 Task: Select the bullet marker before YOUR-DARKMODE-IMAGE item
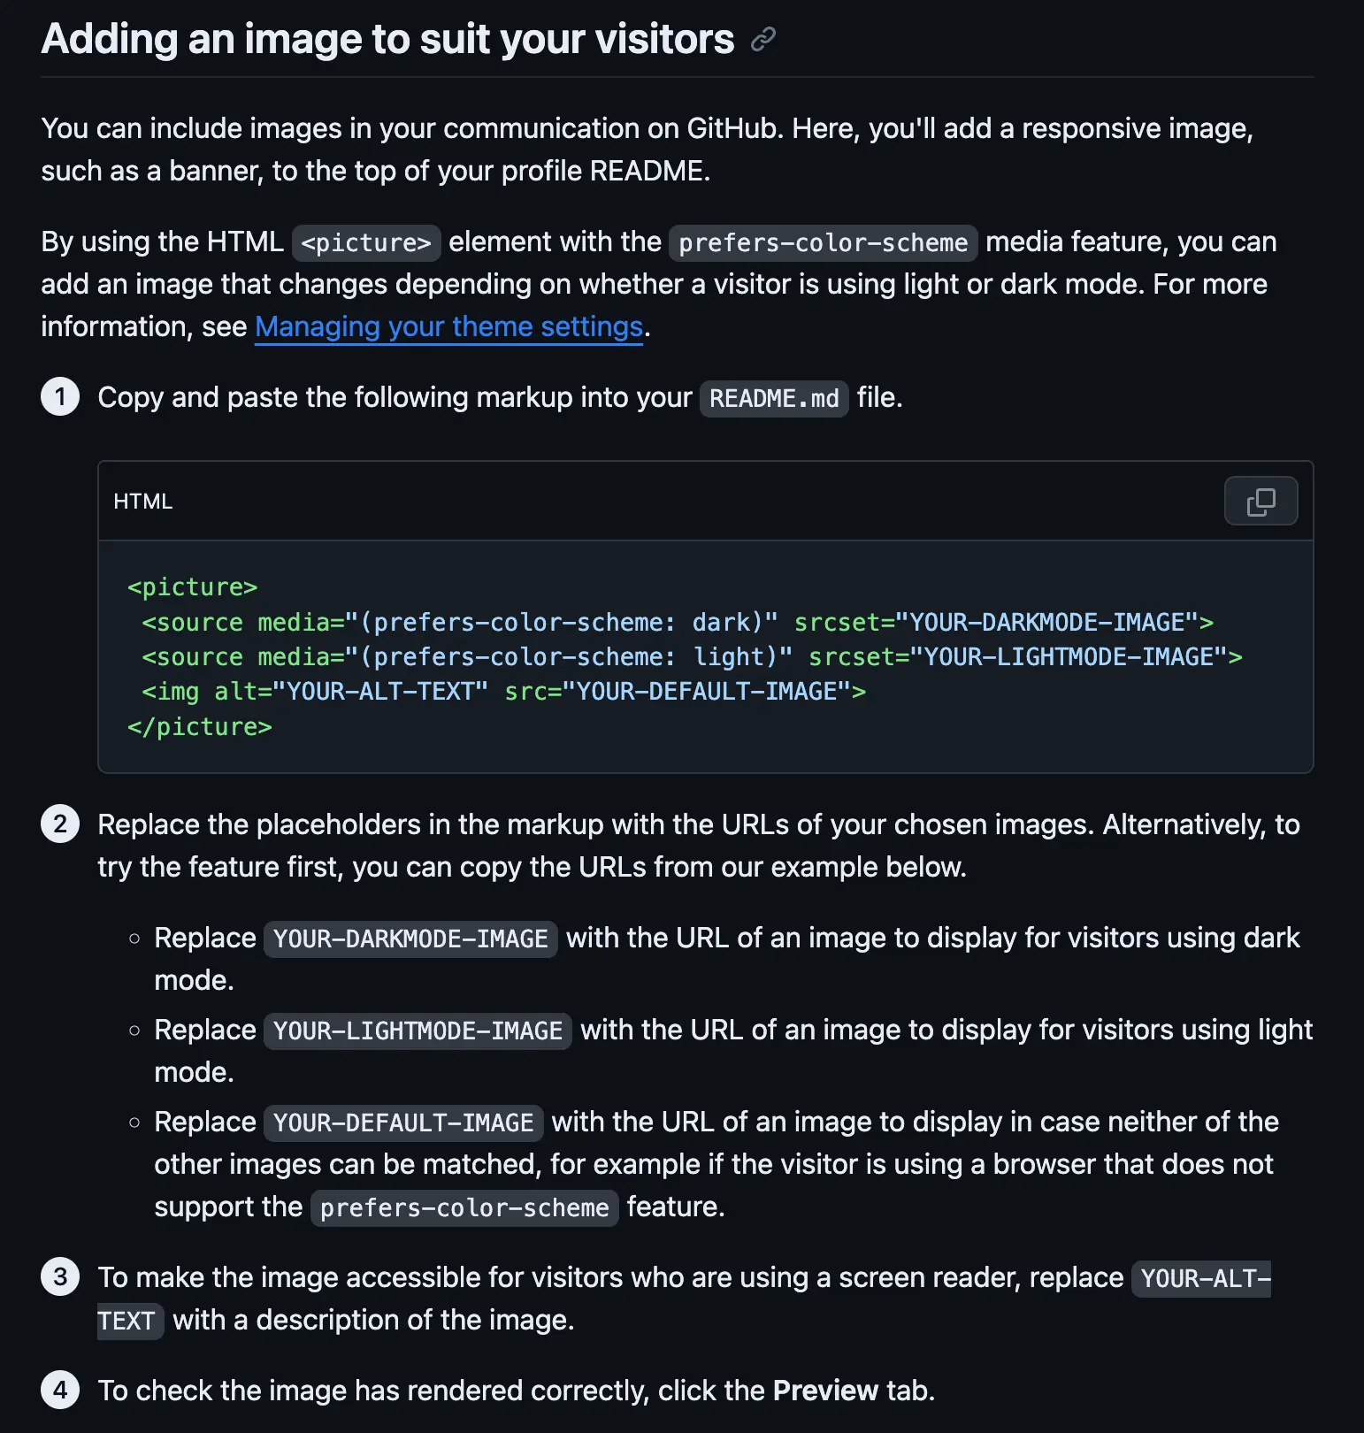134,937
